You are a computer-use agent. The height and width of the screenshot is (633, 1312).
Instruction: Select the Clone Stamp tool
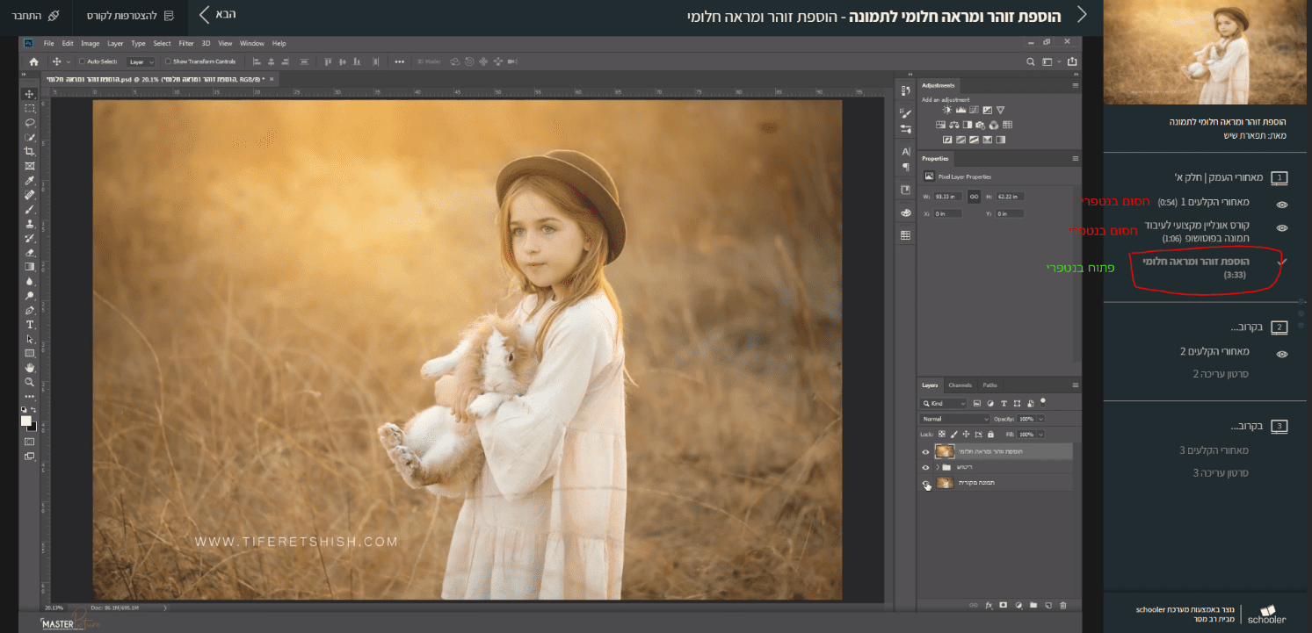[x=30, y=224]
